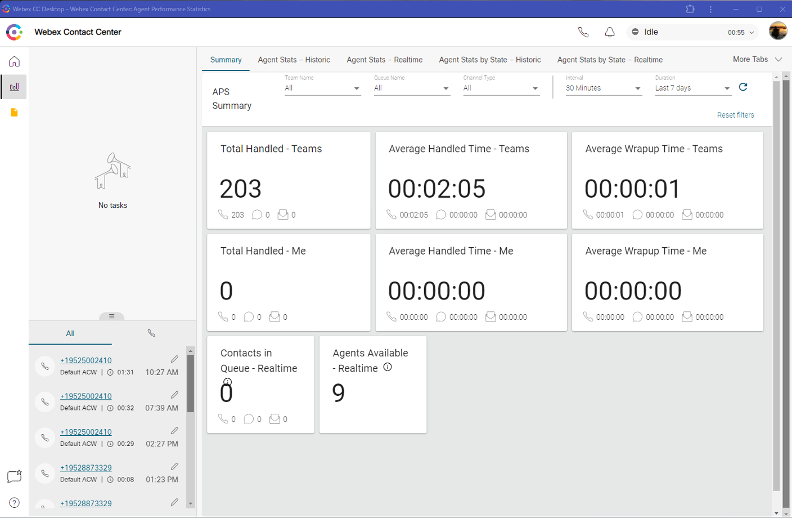Open the Interval 30 Minutes dropdown

pyautogui.click(x=604, y=88)
